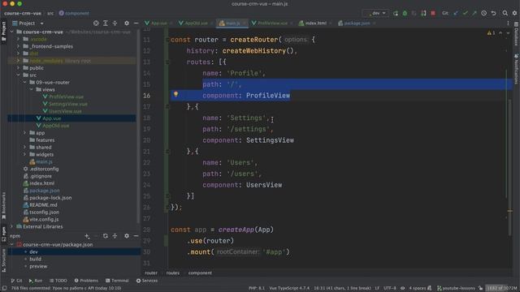Click Expand All icon in Project panel header
The height and width of the screenshot is (292, 520).
(105, 24)
